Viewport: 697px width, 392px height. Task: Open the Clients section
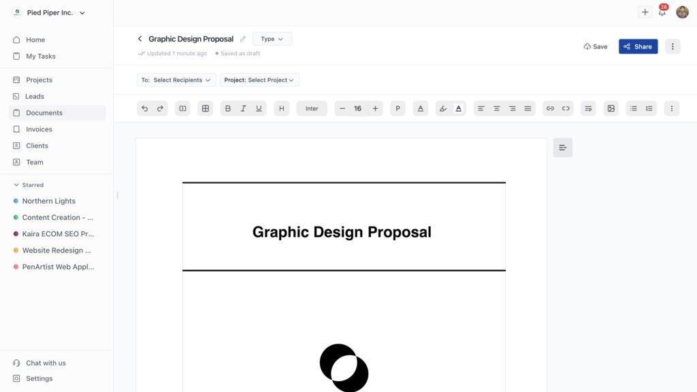point(37,146)
